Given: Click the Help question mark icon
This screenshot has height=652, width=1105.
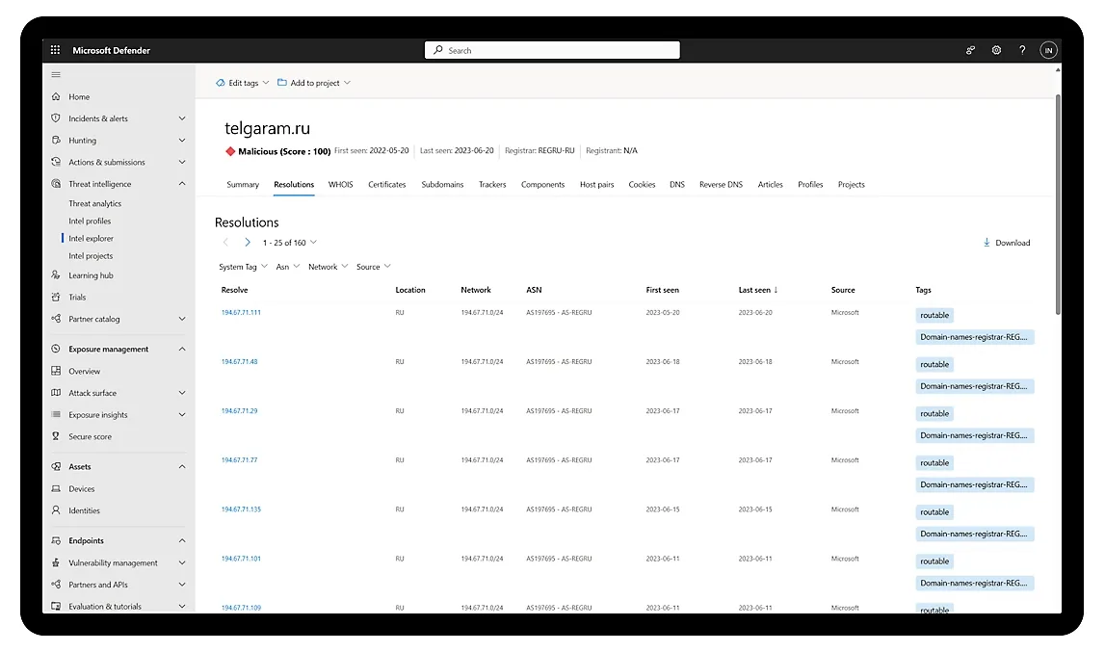Looking at the screenshot, I should (1022, 50).
